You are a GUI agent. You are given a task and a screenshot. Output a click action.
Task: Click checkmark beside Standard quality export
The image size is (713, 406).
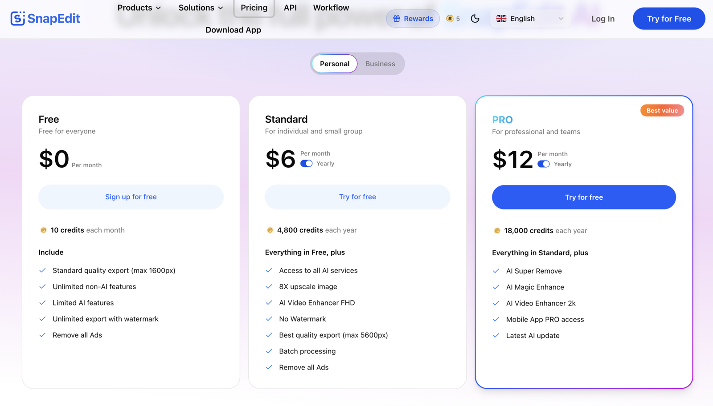pyautogui.click(x=42, y=270)
